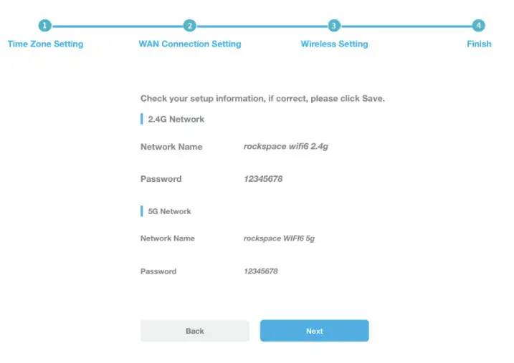
Task: Click the 5G Network Name label
Action: click(x=167, y=238)
